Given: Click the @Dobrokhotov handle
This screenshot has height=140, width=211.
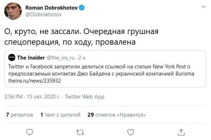Looking at the screenshot, I should coord(43,15).
